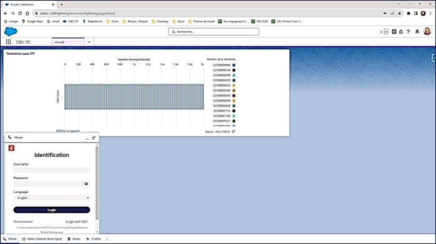Open the Favorites star in Salesforce header
Viewport: 436px width, 244px height.
pos(381,32)
